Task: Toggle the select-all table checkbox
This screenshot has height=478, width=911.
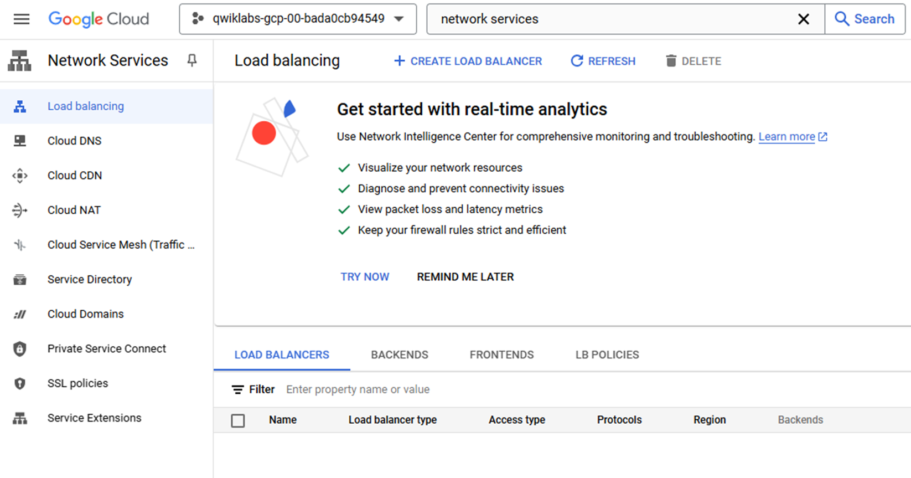Action: point(238,421)
